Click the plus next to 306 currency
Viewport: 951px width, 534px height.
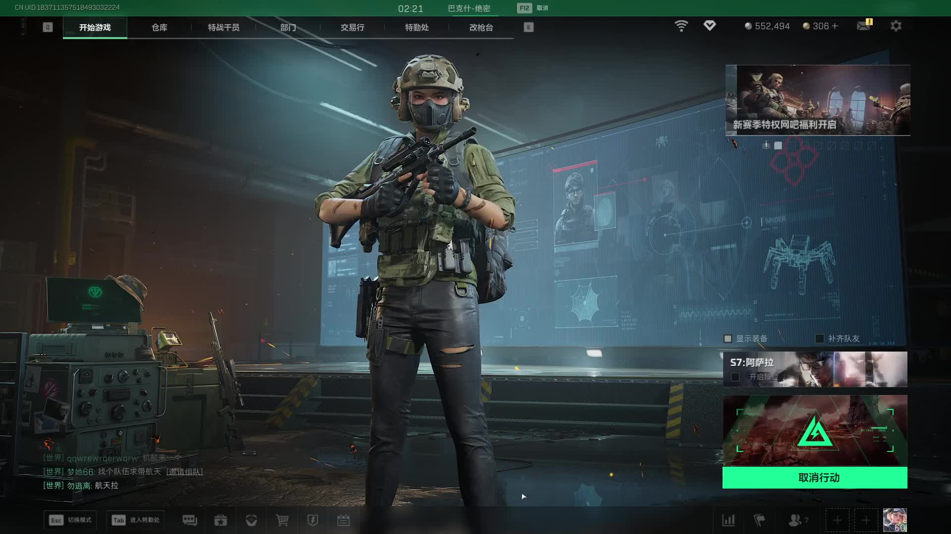pyautogui.click(x=835, y=26)
